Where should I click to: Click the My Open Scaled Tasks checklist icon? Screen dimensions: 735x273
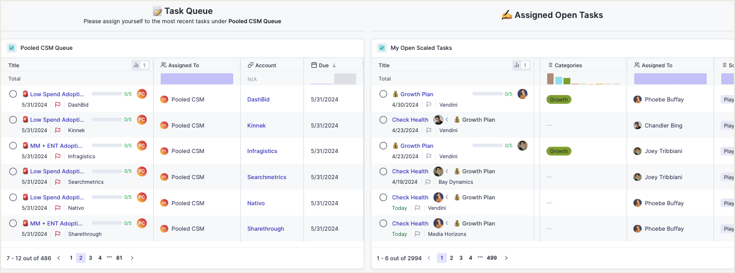(x=382, y=48)
